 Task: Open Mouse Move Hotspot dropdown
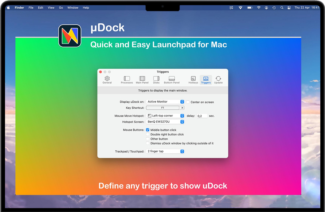pos(165,116)
